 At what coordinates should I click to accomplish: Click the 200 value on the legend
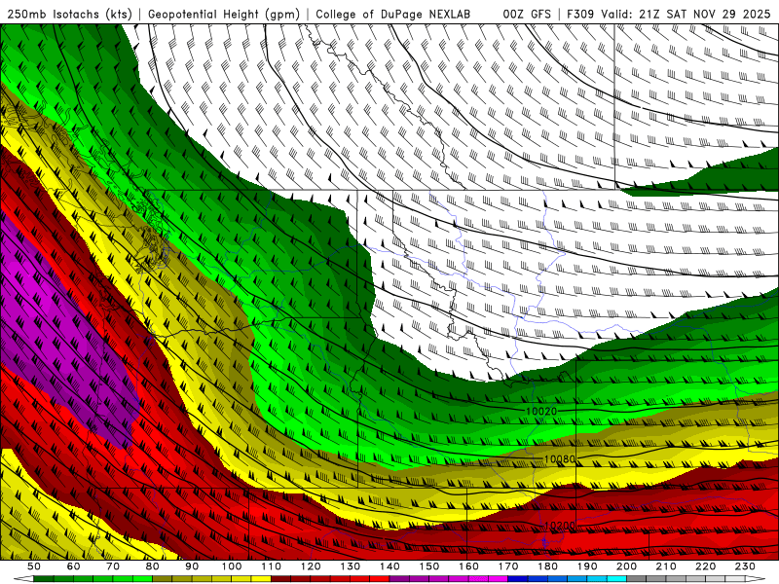click(x=626, y=566)
